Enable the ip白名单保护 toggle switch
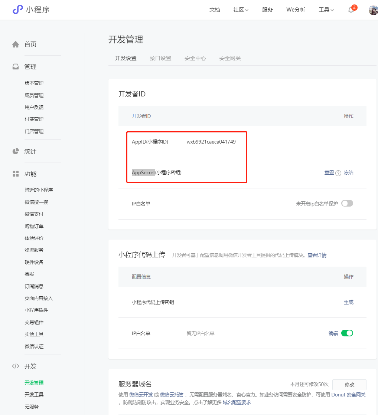Screen dimensions: 378x415 347,203
